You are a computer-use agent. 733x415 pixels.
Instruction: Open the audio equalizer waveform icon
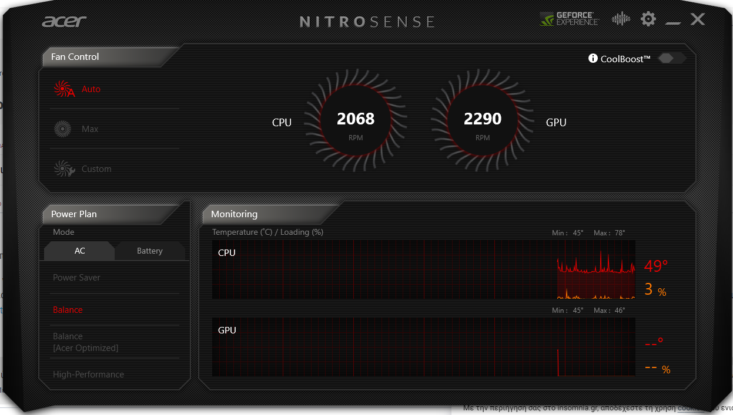[621, 19]
